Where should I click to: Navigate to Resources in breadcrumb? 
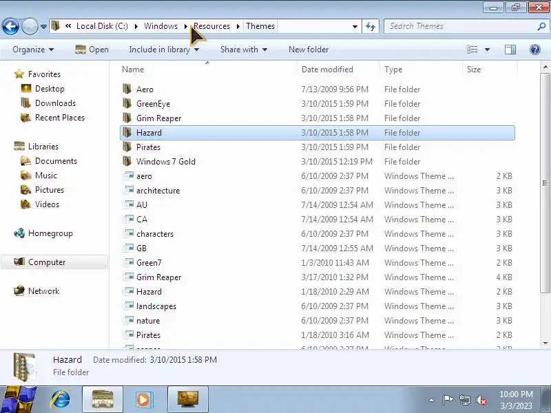pyautogui.click(x=211, y=26)
